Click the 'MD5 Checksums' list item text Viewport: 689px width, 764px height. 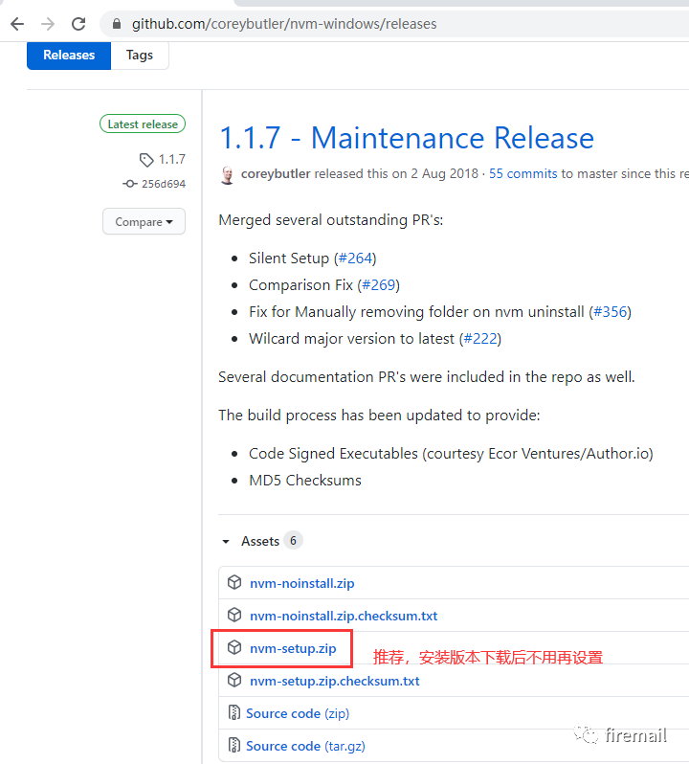click(305, 481)
